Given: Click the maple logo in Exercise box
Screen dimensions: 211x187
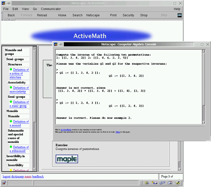Looking at the screenshot, I should point(67,159).
